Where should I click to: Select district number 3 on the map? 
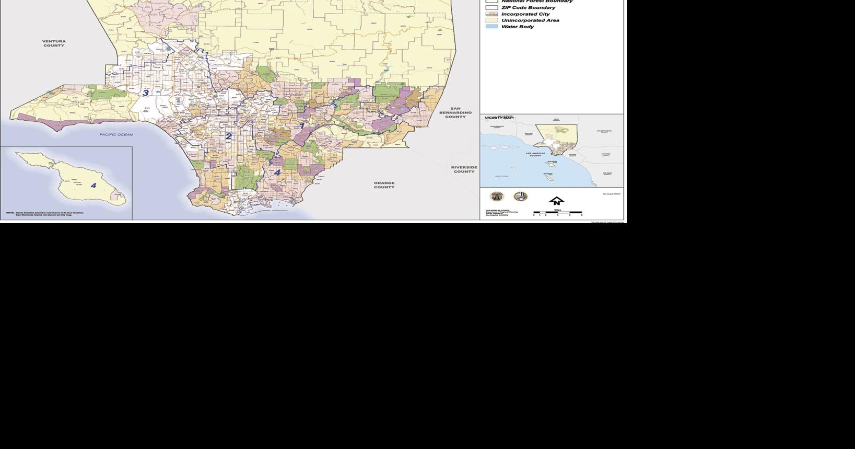click(146, 93)
